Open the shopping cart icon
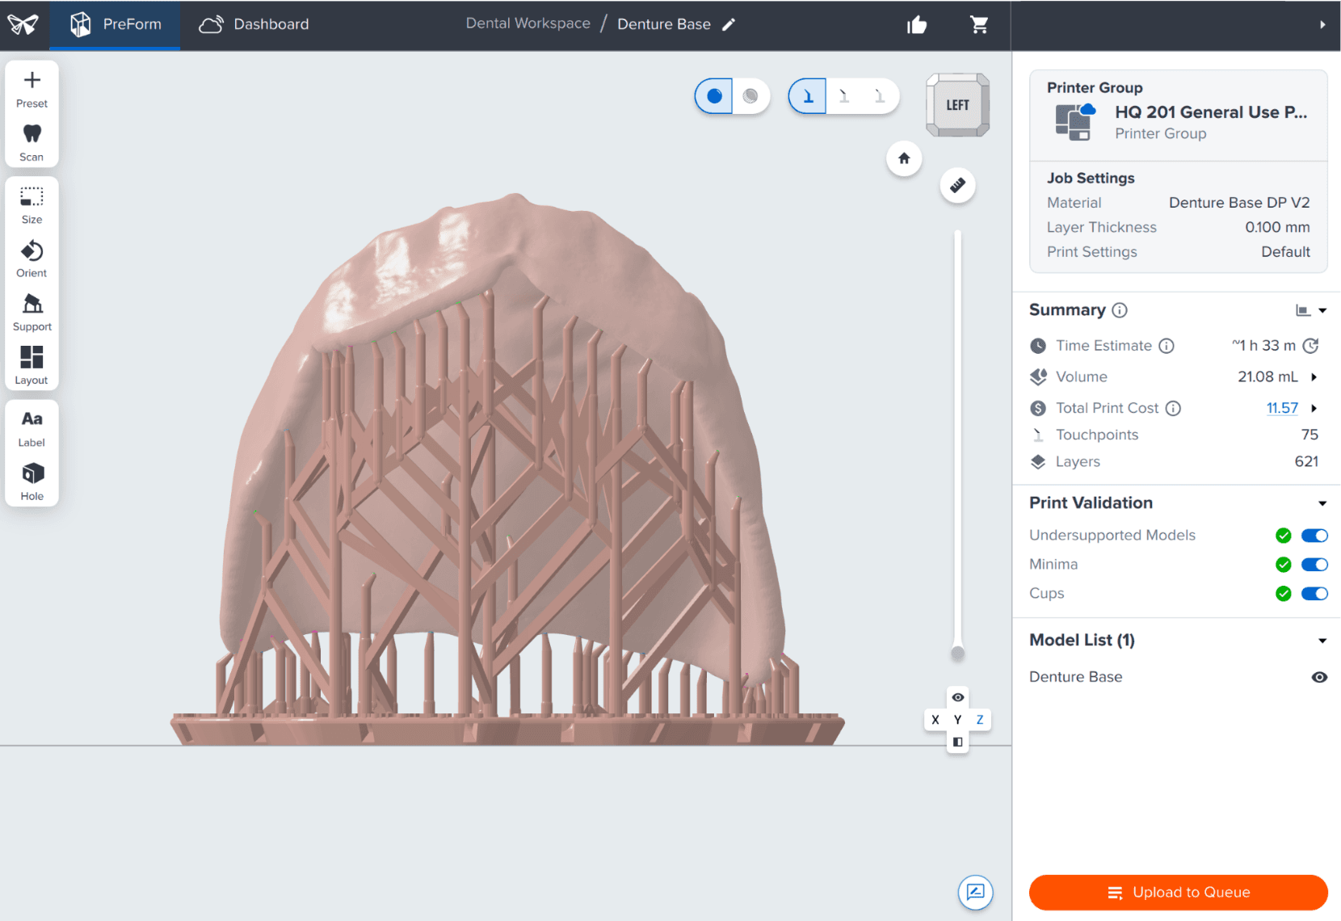The height and width of the screenshot is (921, 1341). [979, 24]
